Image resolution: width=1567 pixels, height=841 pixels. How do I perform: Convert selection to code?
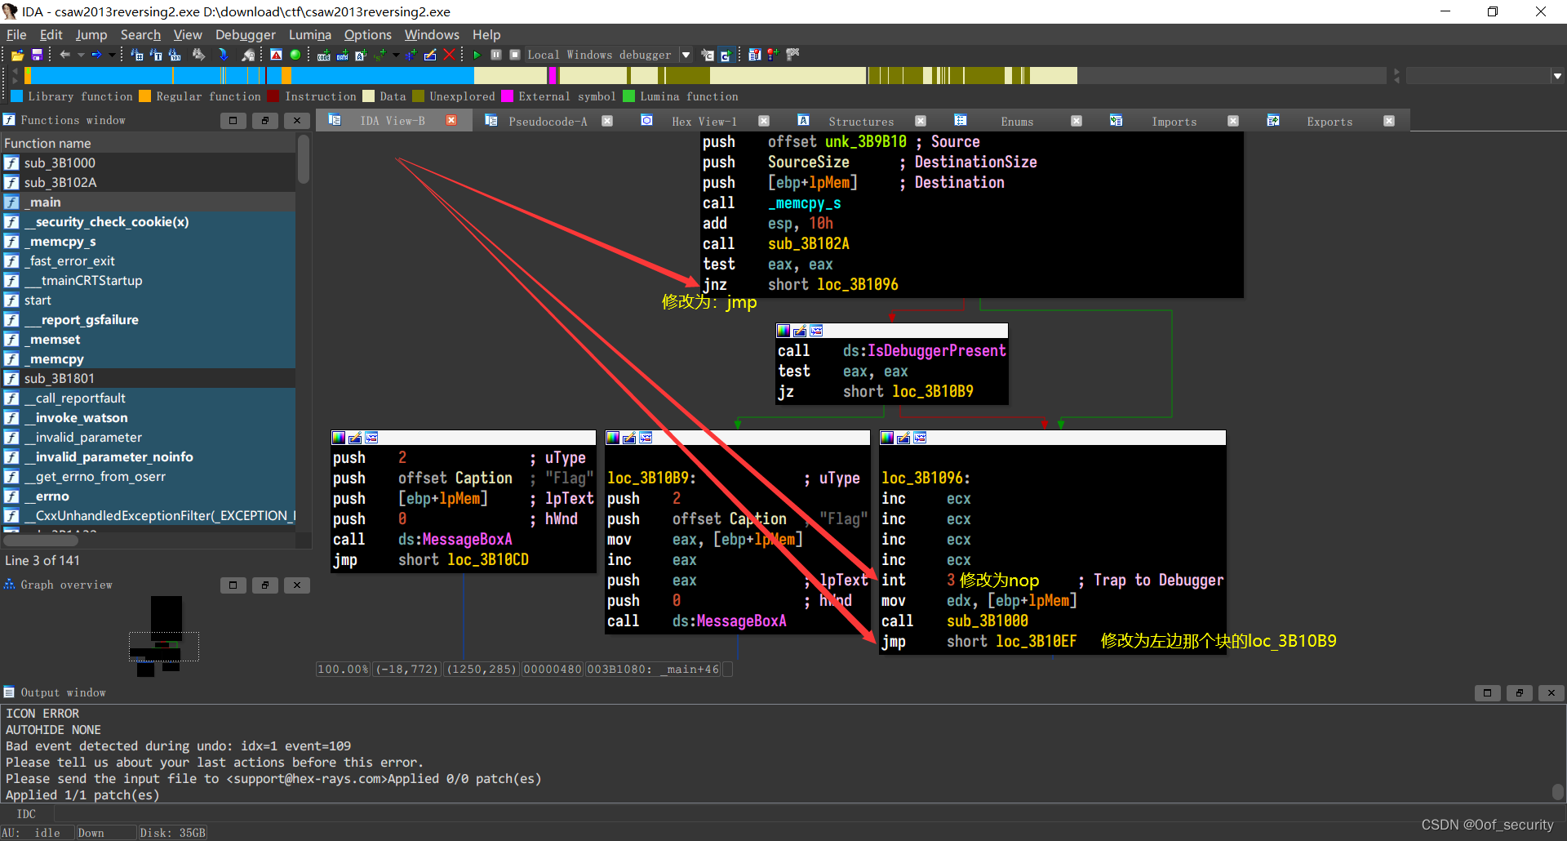pos(324,54)
